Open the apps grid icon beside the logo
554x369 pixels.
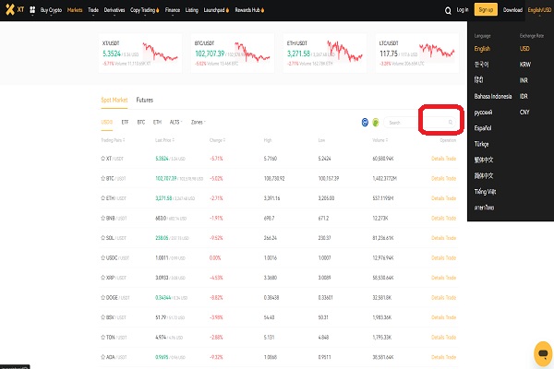32,10
